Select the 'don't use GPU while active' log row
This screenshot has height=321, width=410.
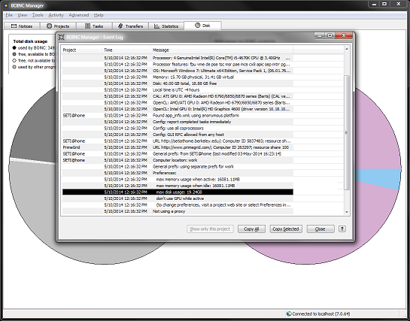pos(178,198)
